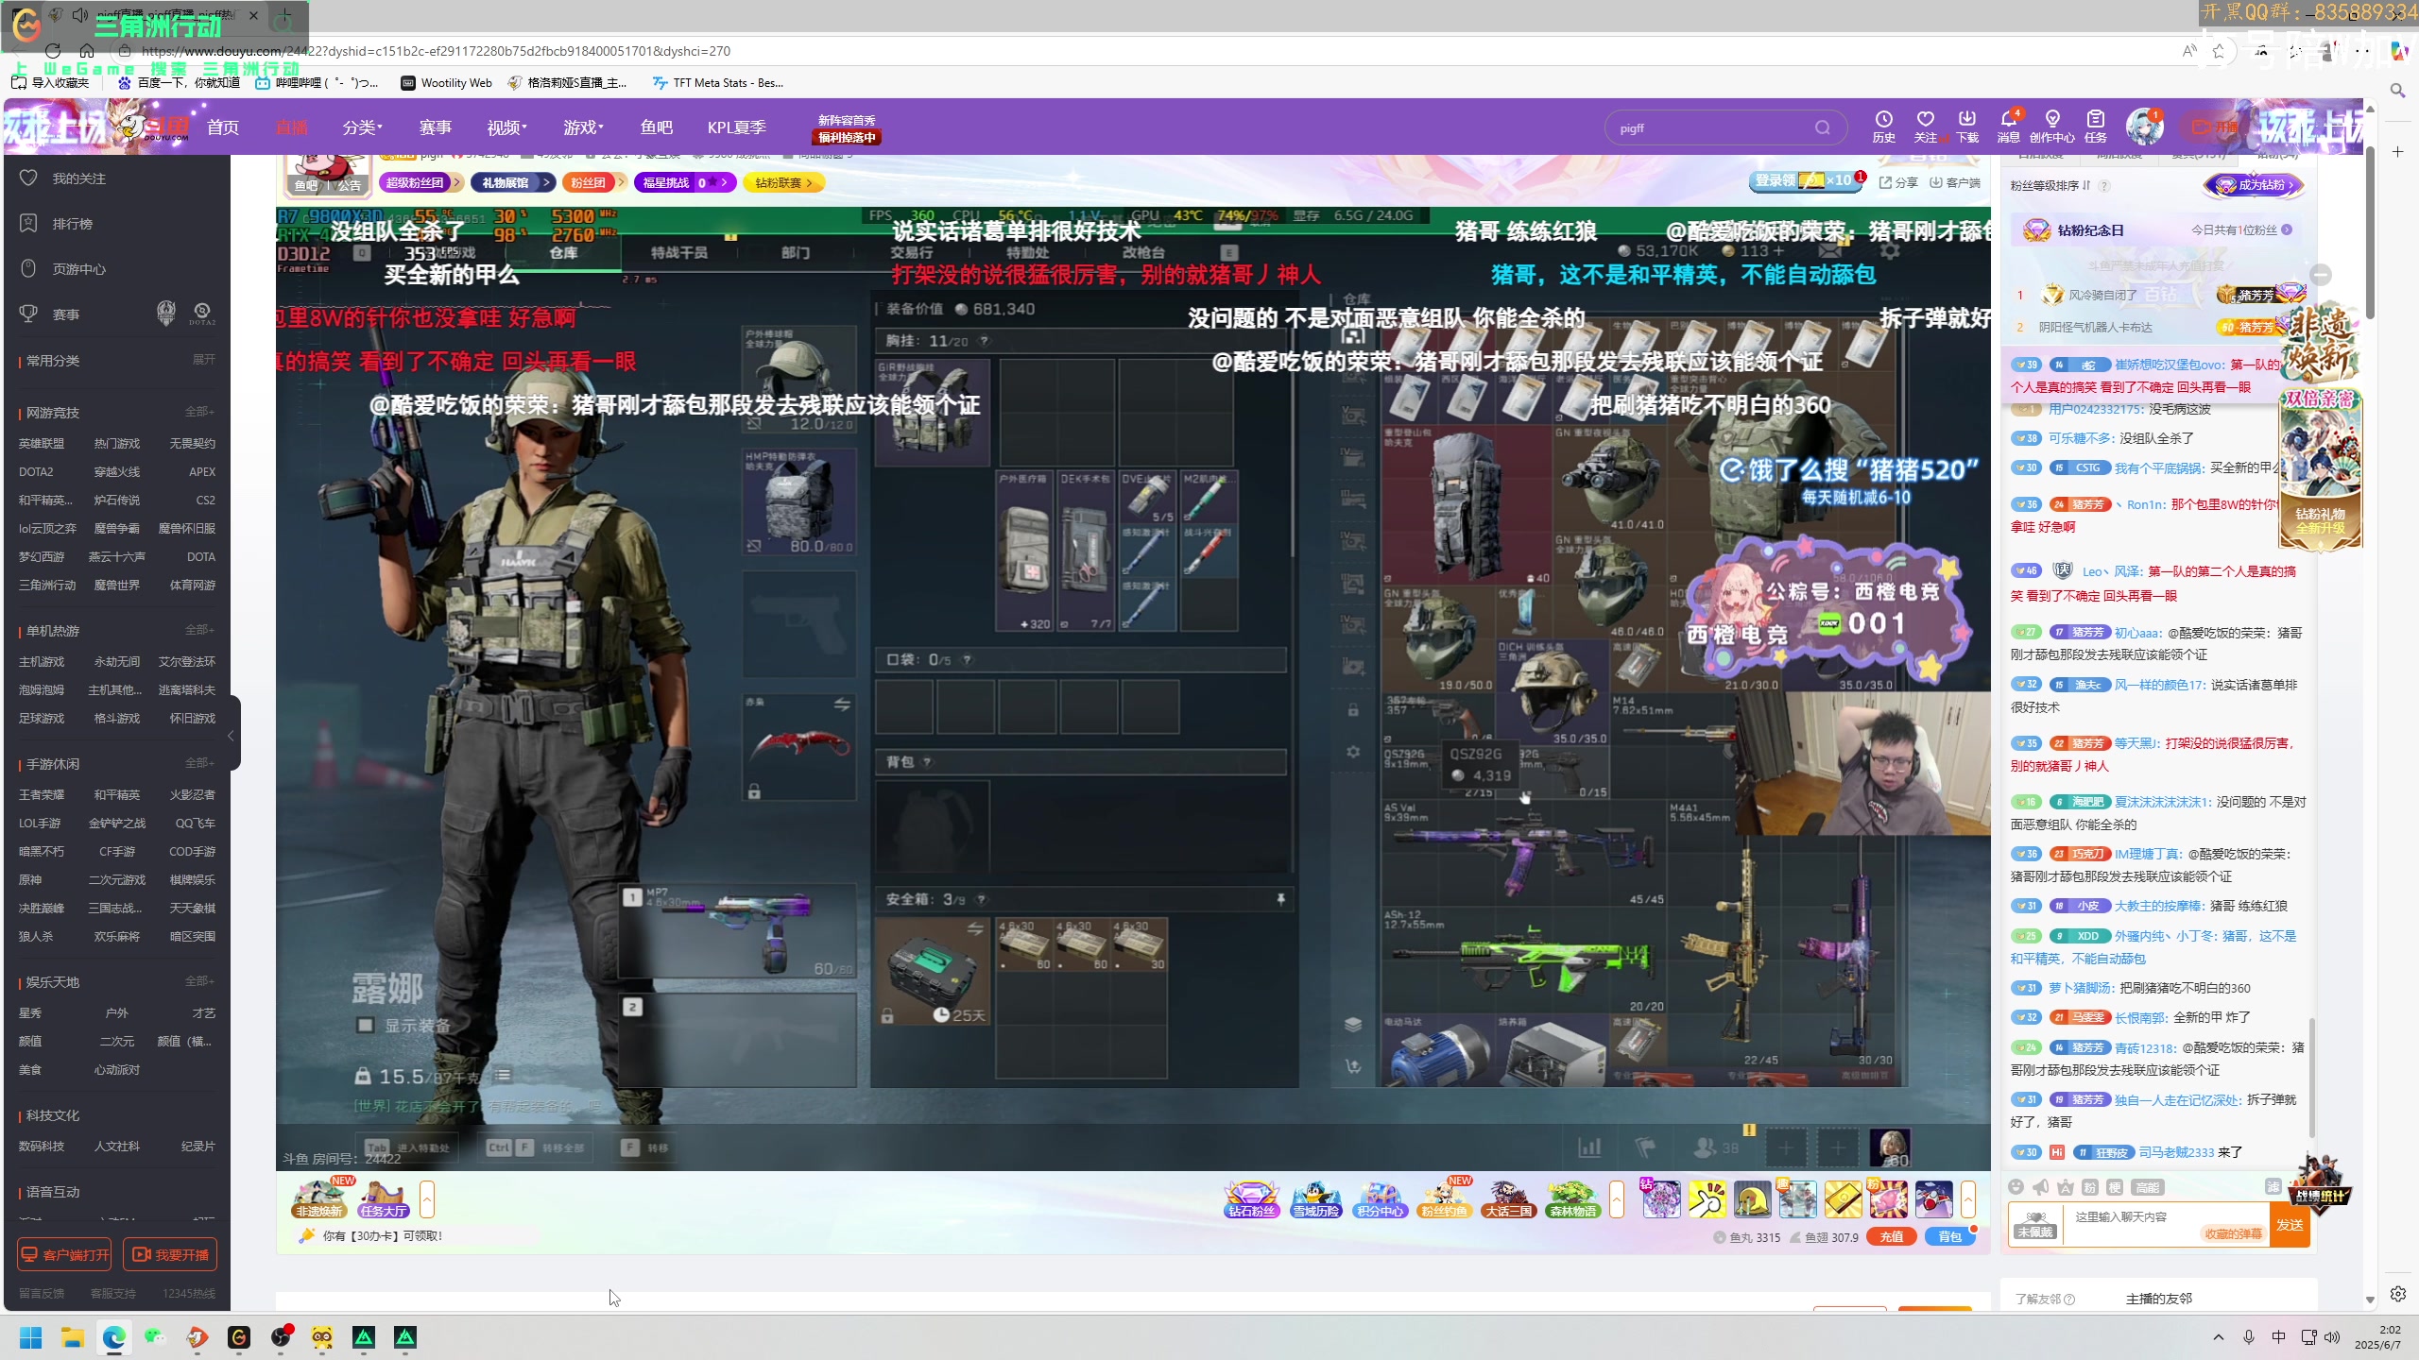Open the 雪域历险 activity icon
This screenshot has height=1360, width=2419.
pos(1316,1199)
